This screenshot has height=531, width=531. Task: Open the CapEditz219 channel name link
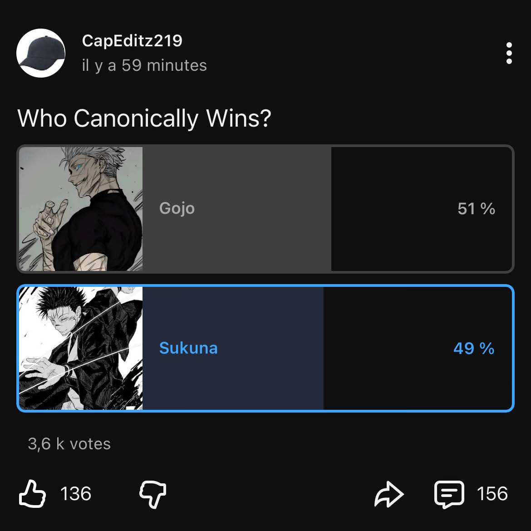coord(132,41)
